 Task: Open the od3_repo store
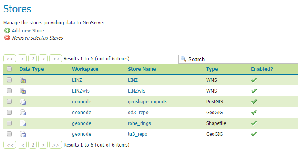pos(138,113)
